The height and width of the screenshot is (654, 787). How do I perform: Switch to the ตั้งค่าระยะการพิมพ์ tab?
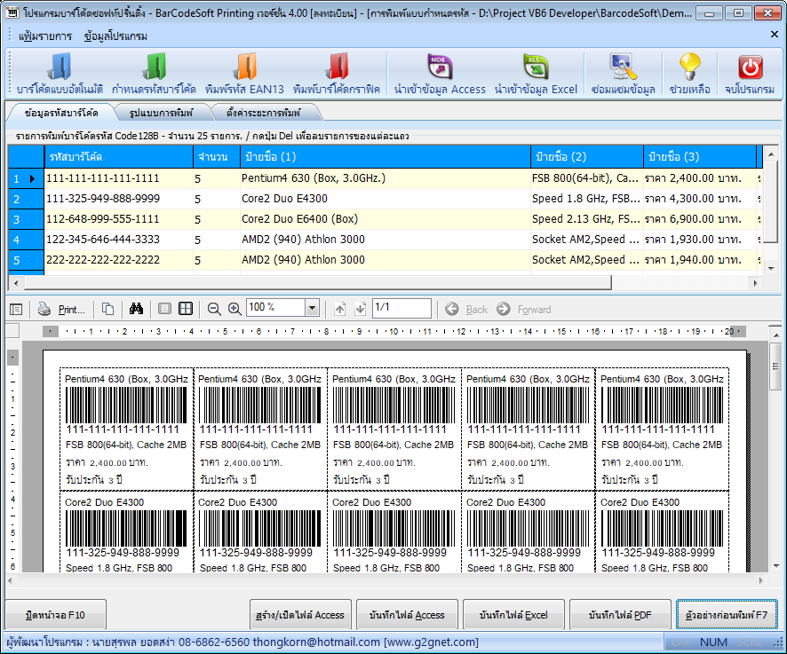click(x=264, y=113)
